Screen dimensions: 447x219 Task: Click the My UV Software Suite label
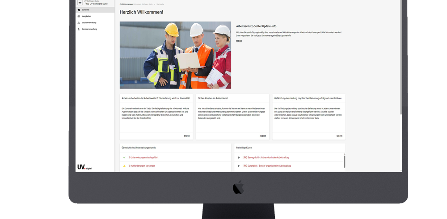click(x=97, y=4)
